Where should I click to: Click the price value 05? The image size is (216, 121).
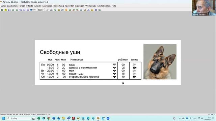(x=123, y=68)
